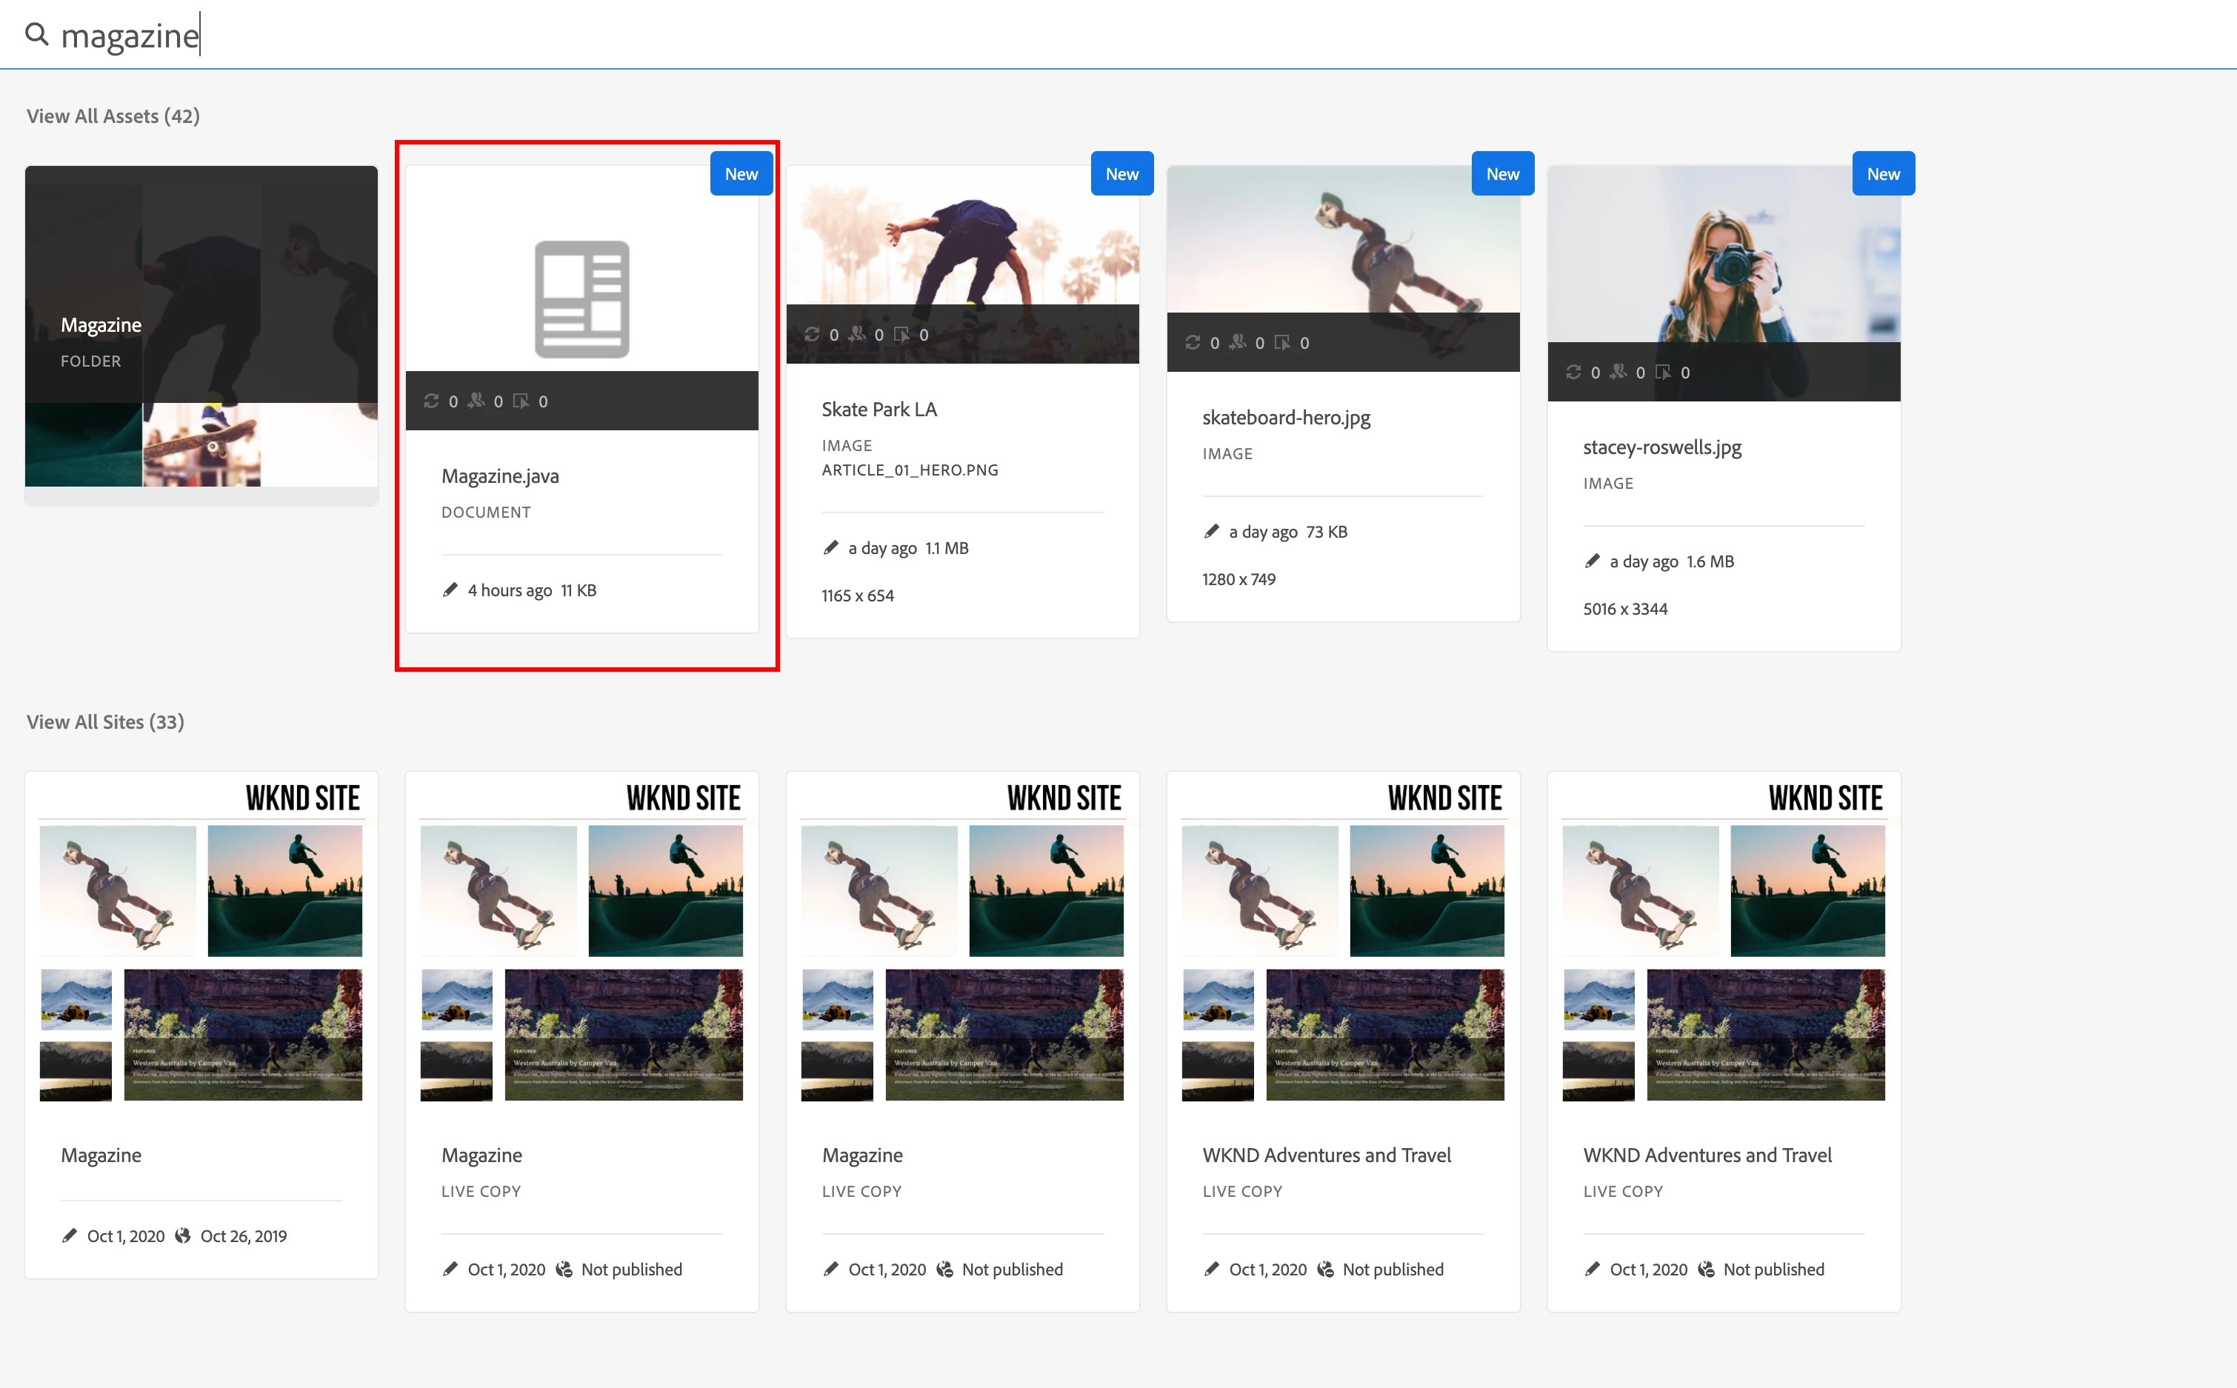The image size is (2237, 1388).
Task: Click the pencil icon on stacey-roswells.jpg card
Action: pyautogui.click(x=1592, y=561)
